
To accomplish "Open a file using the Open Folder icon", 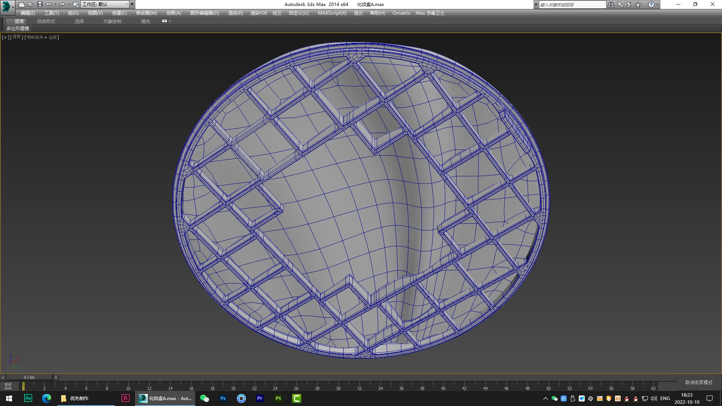I will click(31, 4).
